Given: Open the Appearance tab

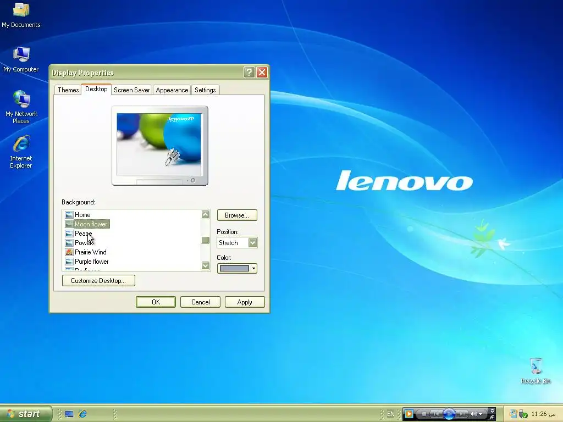Looking at the screenshot, I should pos(172,90).
